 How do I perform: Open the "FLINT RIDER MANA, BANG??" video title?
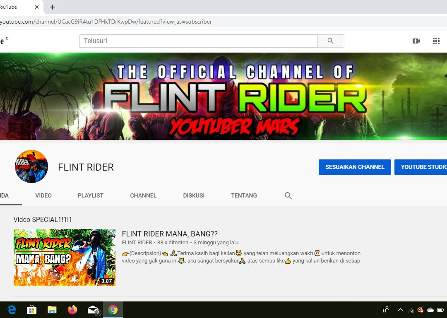pyautogui.click(x=170, y=234)
